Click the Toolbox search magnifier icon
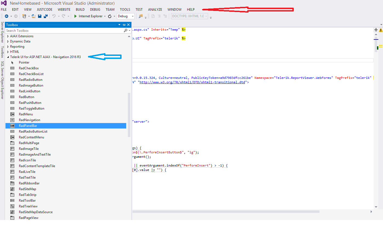This screenshot has height=240, width=383. 125,30
